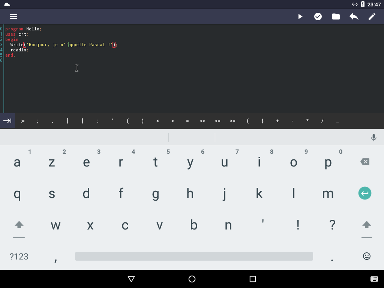The width and height of the screenshot is (384, 288).
Task: Run the Pascal program
Action: tap(300, 16)
